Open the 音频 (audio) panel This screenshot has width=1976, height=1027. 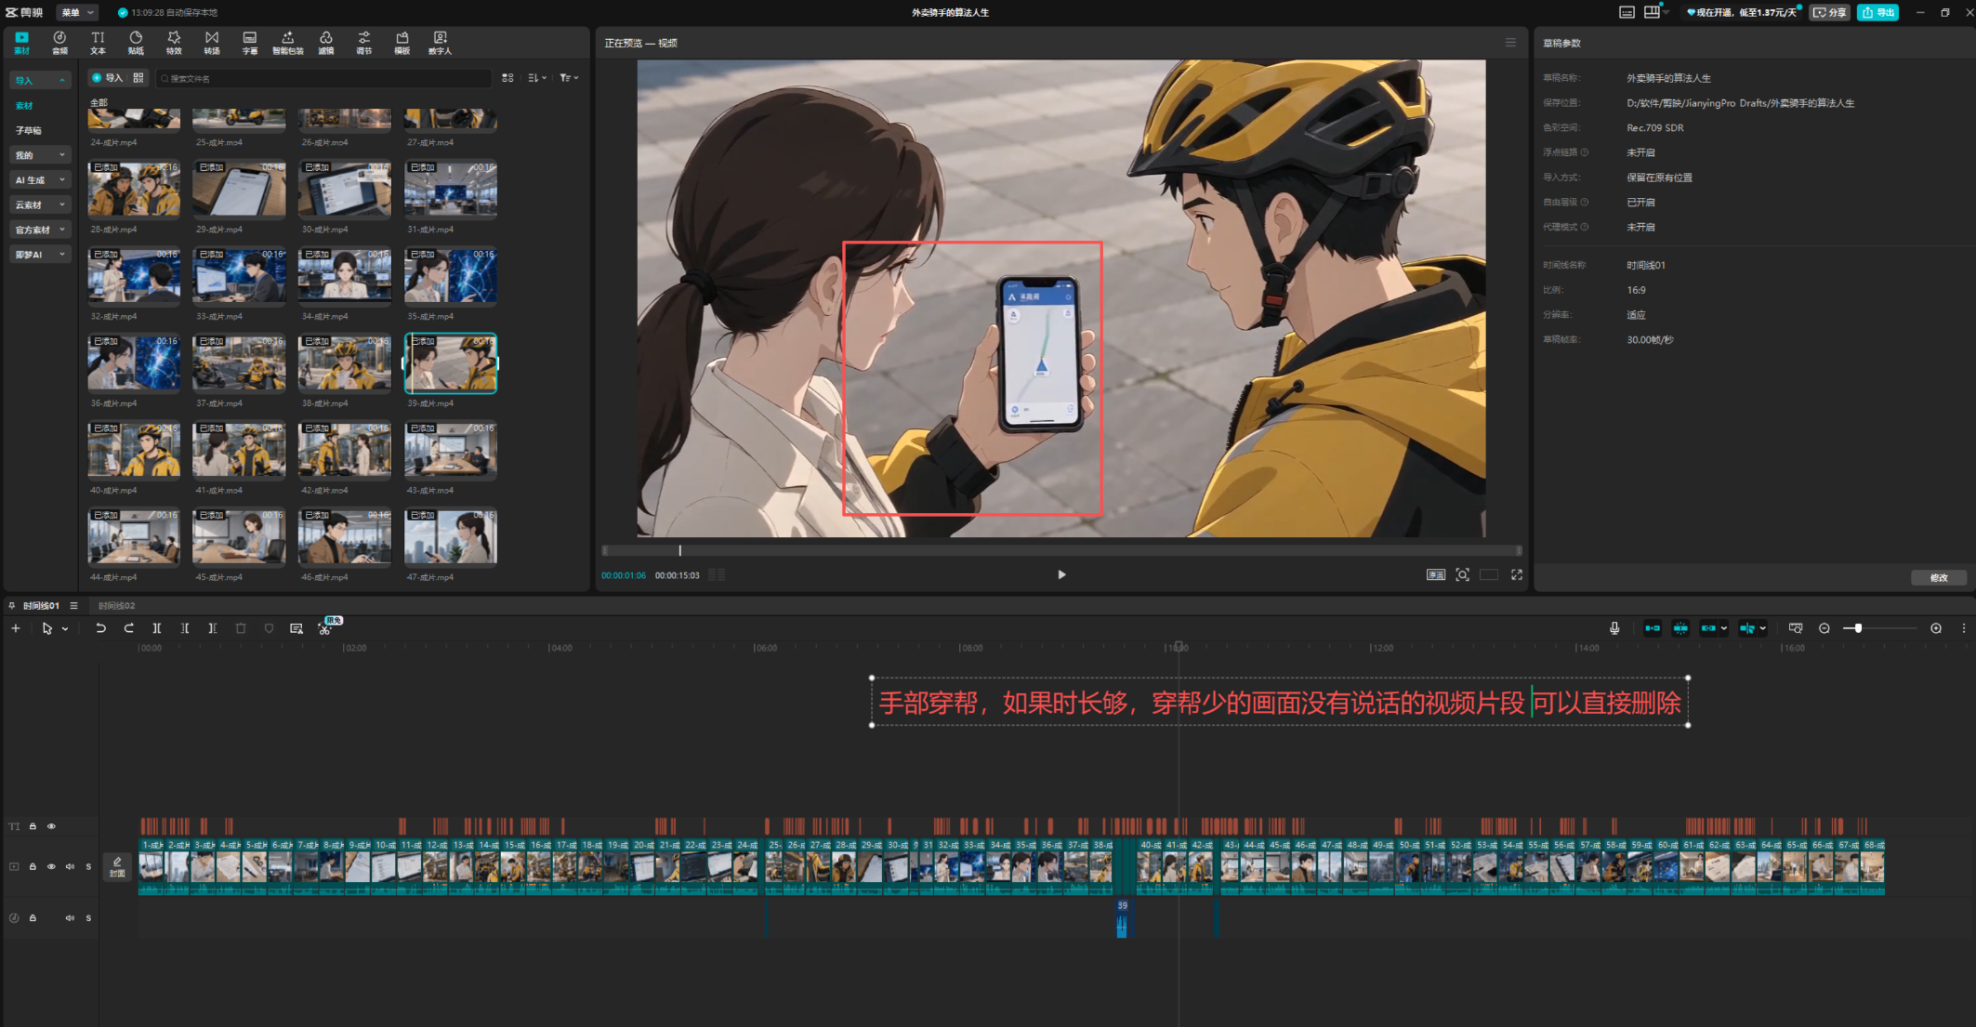59,43
